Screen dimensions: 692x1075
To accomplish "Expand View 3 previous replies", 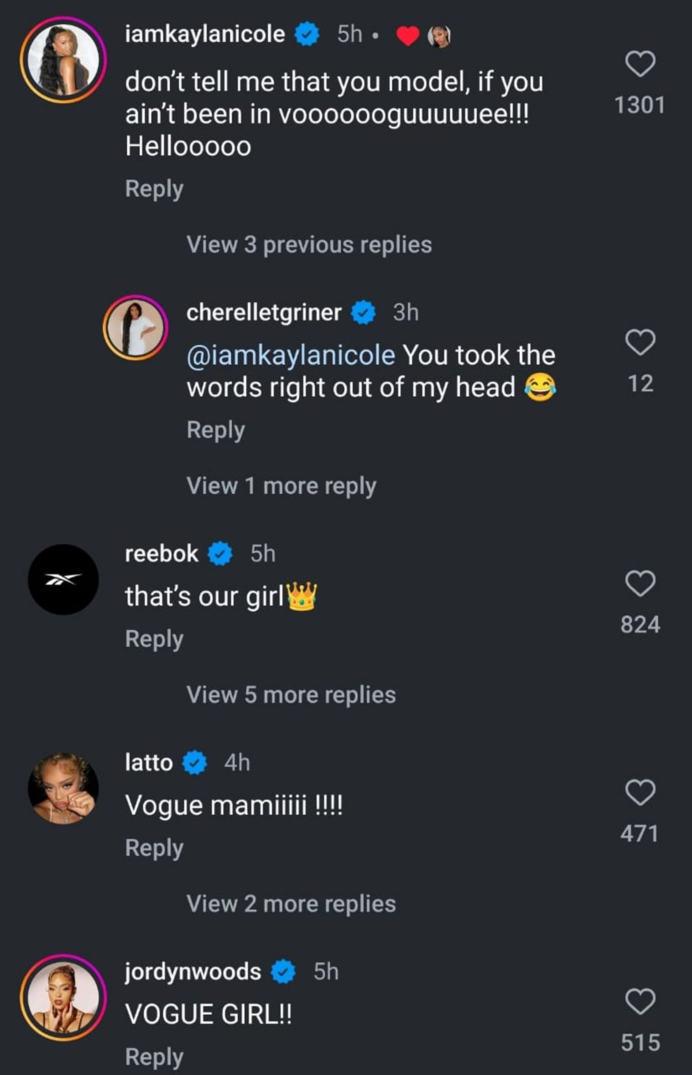I will click(309, 245).
